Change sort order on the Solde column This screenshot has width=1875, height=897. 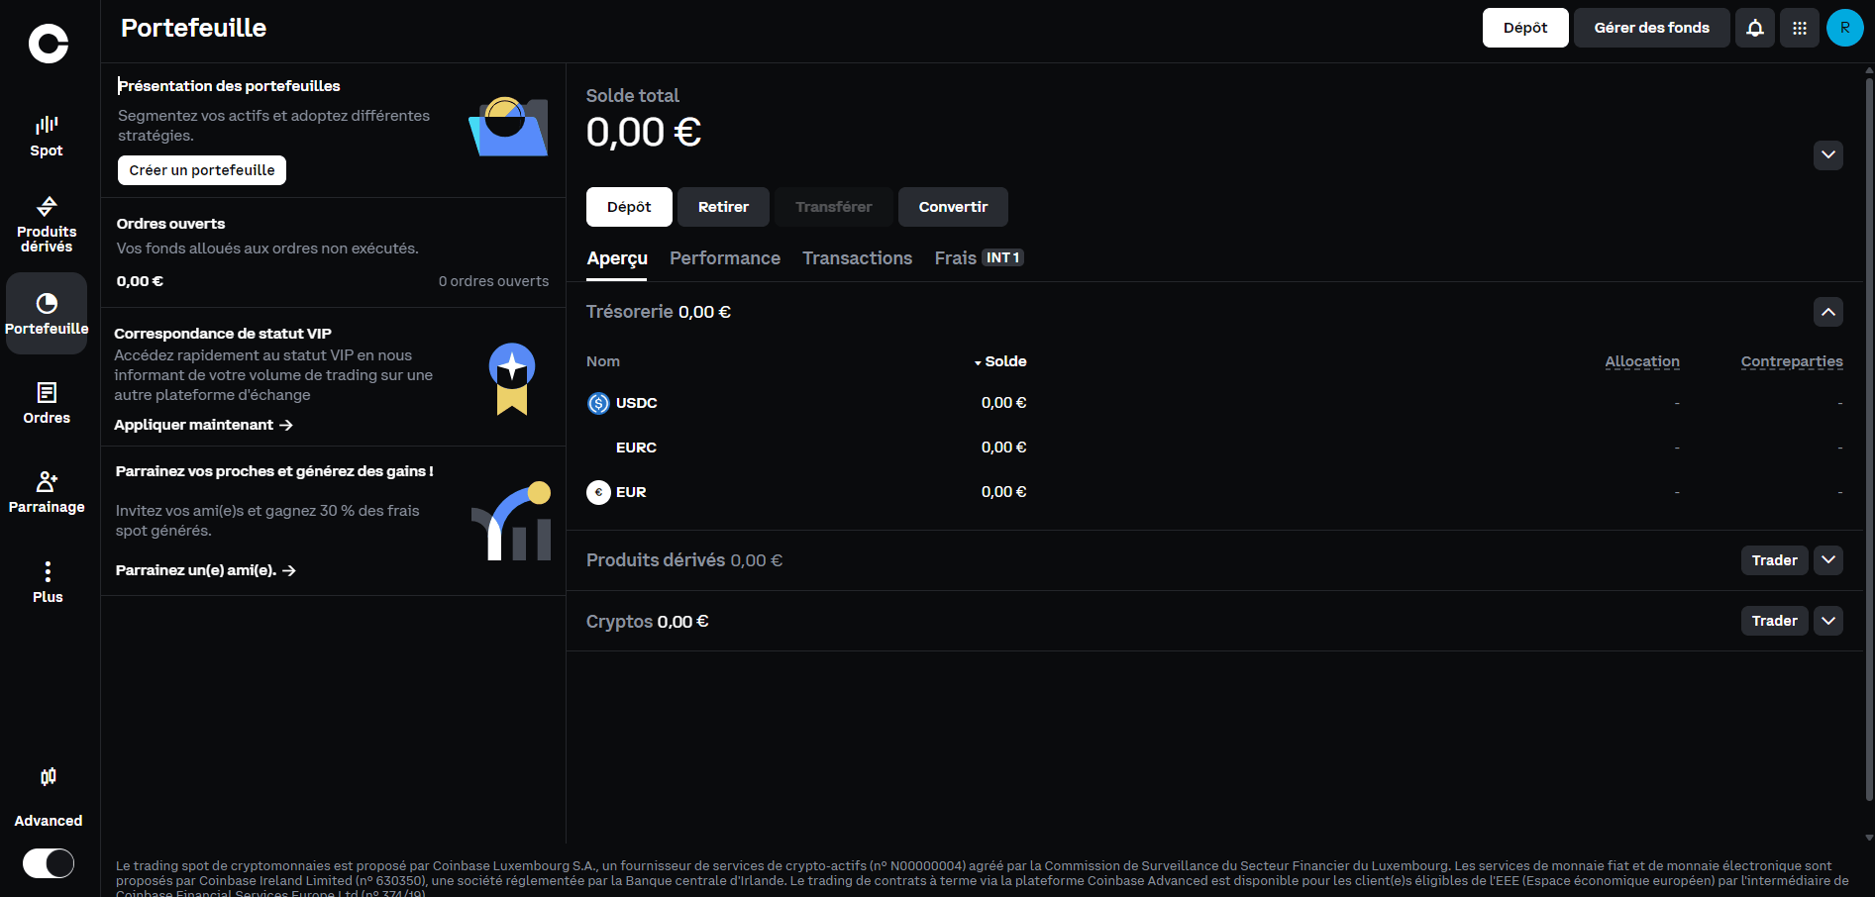(1000, 360)
